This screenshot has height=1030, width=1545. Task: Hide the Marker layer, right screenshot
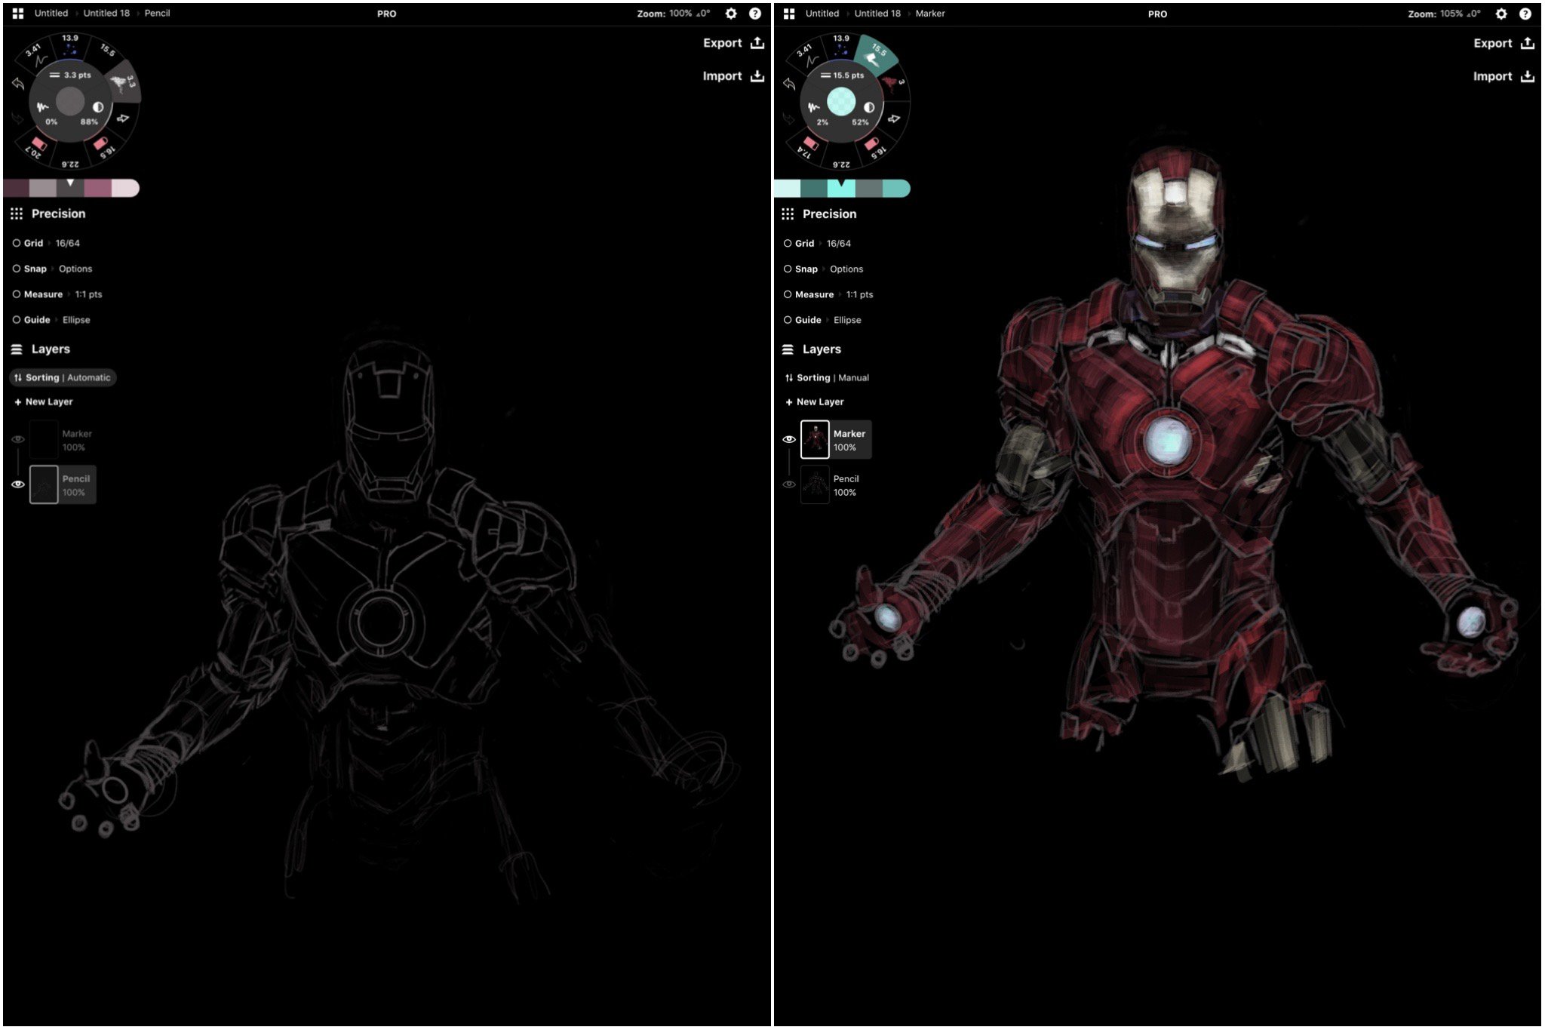point(789,439)
